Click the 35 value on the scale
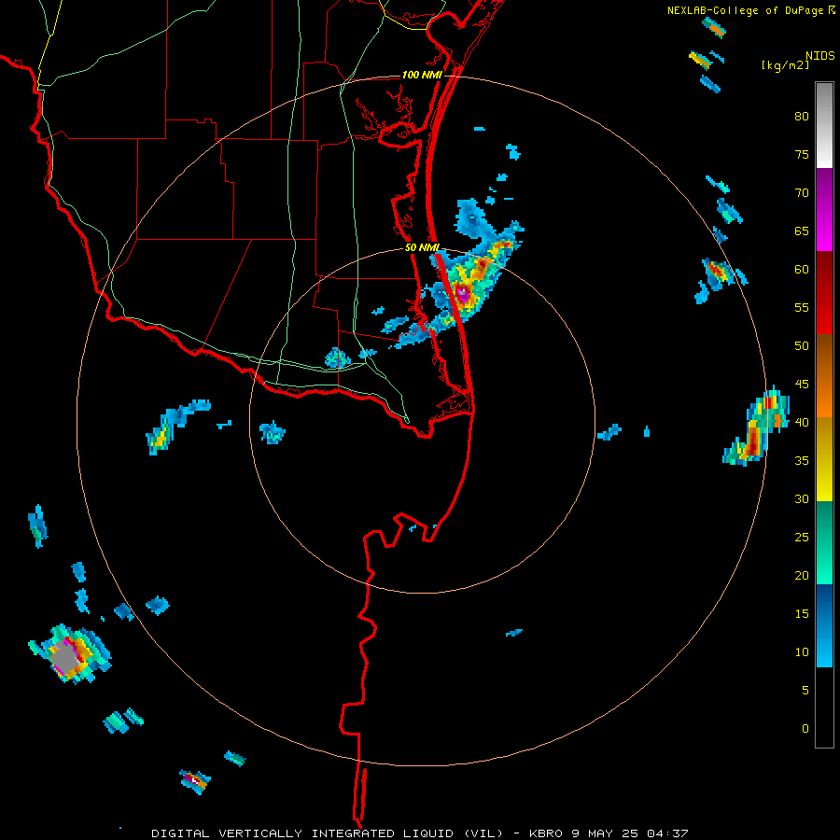This screenshot has width=840, height=840. (x=802, y=461)
